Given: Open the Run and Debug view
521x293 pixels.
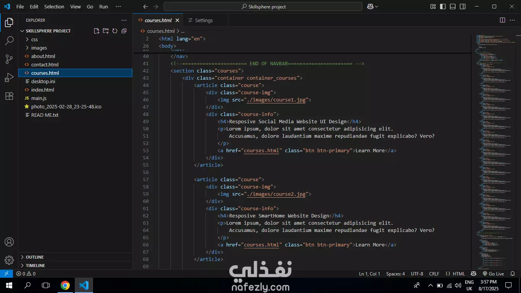Looking at the screenshot, I should [x=9, y=77].
